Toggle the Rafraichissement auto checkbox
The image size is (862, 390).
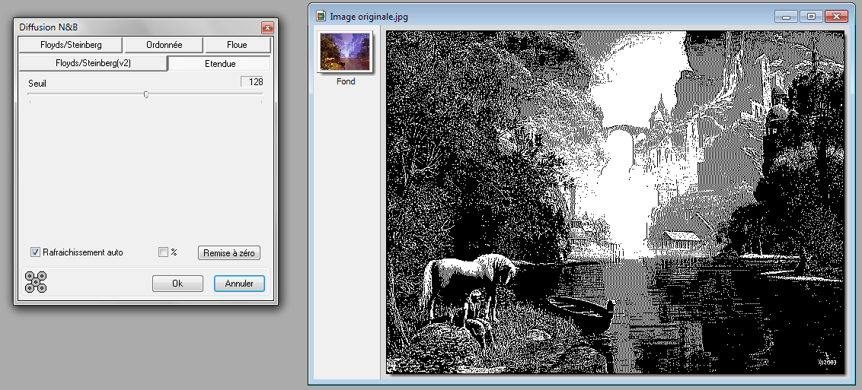click(x=36, y=252)
